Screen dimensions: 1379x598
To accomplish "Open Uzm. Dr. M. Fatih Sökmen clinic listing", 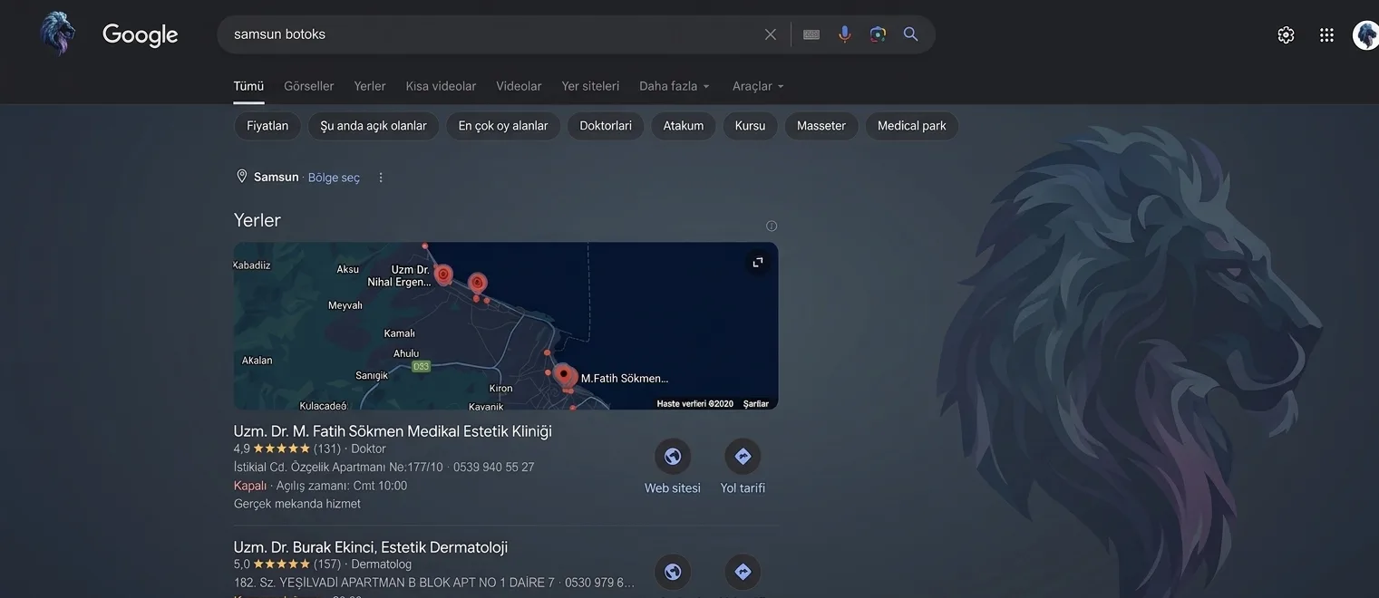I will (x=393, y=431).
